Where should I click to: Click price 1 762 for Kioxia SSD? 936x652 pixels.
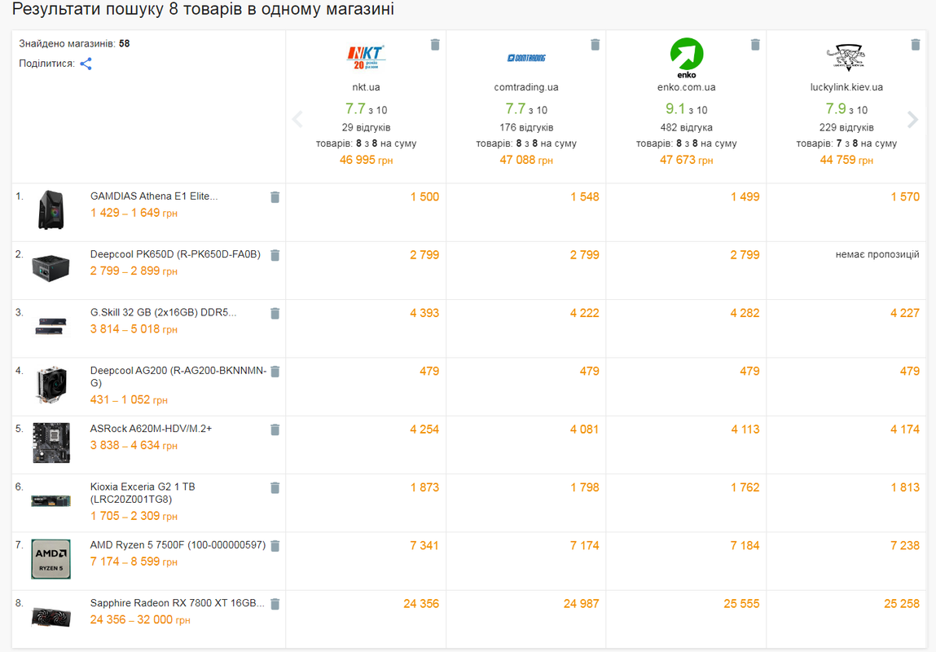coord(745,487)
